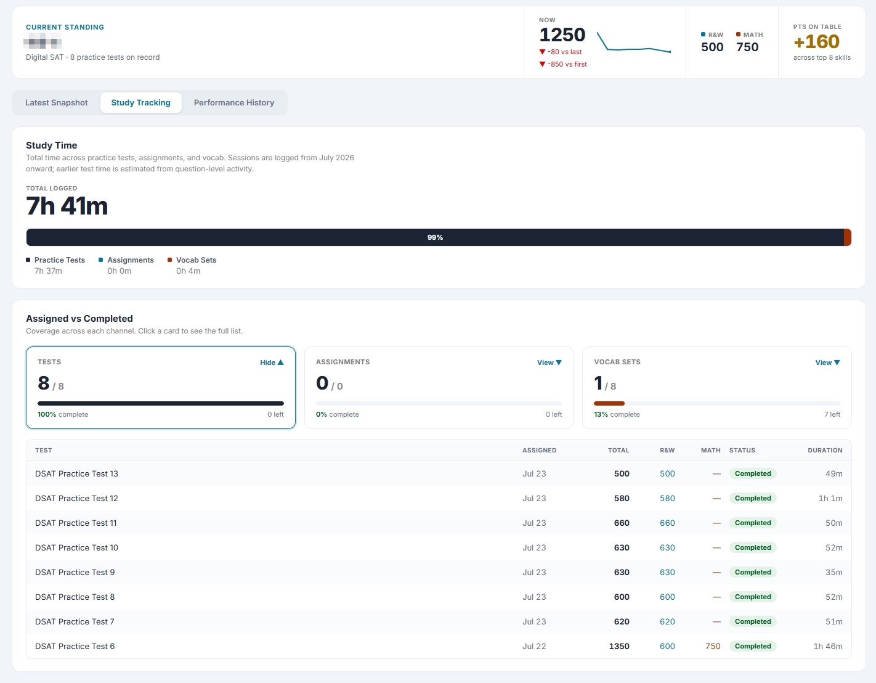The height and width of the screenshot is (683, 876).
Task: Expand Vocab Sets list with View
Action: coord(827,362)
